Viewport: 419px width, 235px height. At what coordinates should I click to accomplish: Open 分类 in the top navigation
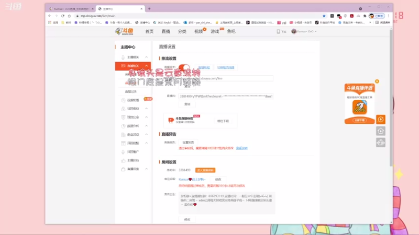click(x=182, y=31)
